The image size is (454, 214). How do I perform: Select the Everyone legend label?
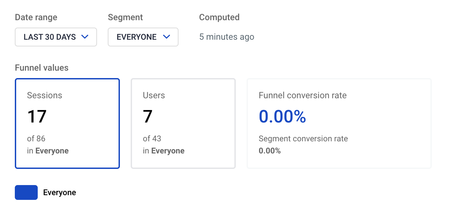(x=59, y=192)
